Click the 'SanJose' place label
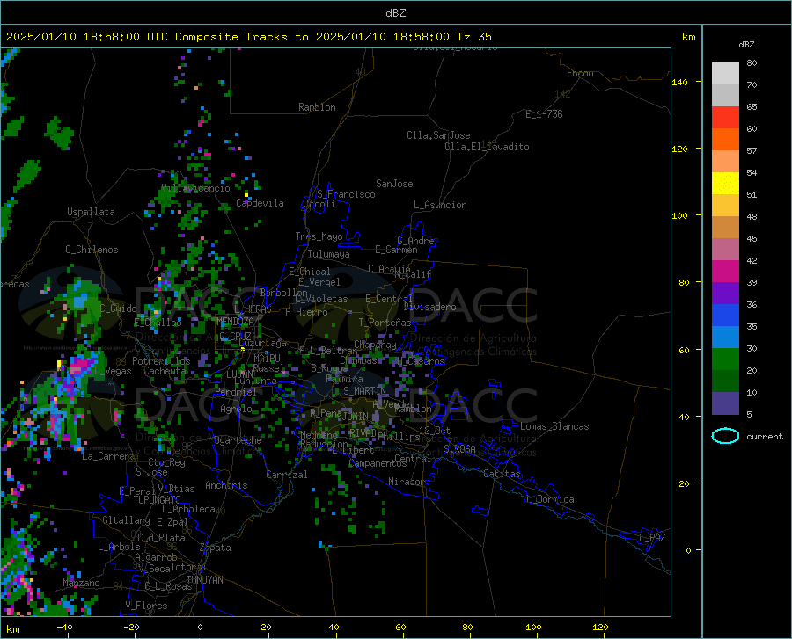 click(x=394, y=184)
